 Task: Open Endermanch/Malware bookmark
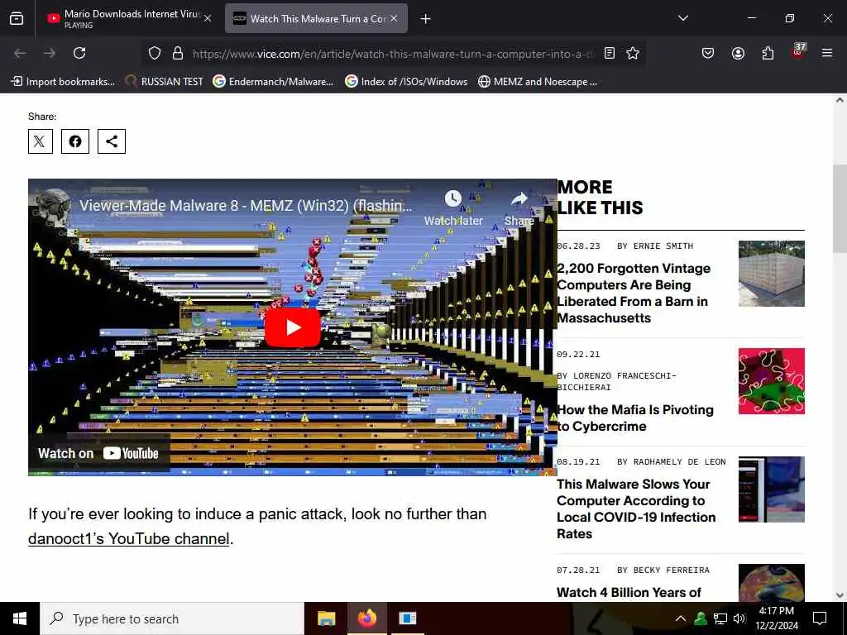273,82
